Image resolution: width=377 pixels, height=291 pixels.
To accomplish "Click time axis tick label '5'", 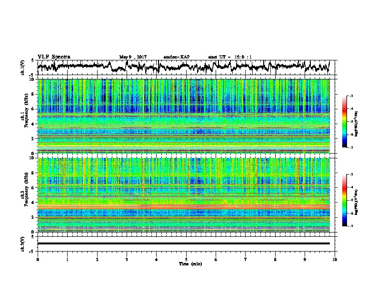I will tap(186, 260).
